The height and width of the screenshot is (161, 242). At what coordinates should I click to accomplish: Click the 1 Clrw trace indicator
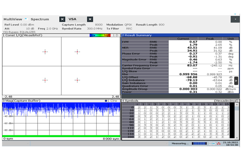point(110,101)
